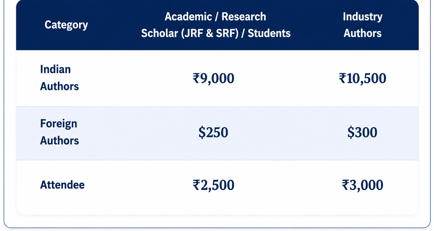Select the Indian Authors row label
The image size is (434, 231).
click(59, 78)
